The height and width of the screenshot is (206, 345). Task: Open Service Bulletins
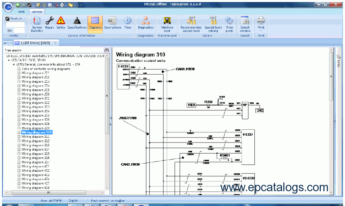(x=37, y=24)
